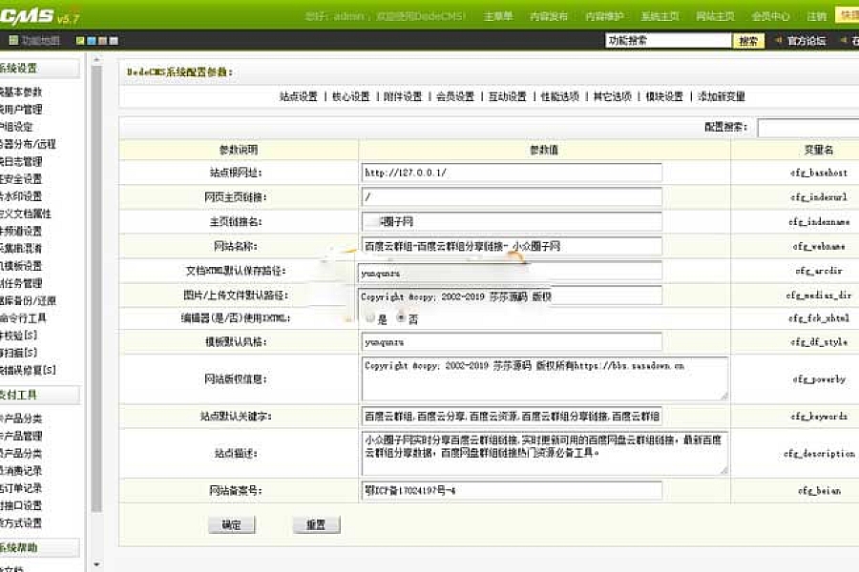This screenshot has width=859, height=572.
Task: Edit the 模板默认风格 input field
Action: click(x=512, y=342)
